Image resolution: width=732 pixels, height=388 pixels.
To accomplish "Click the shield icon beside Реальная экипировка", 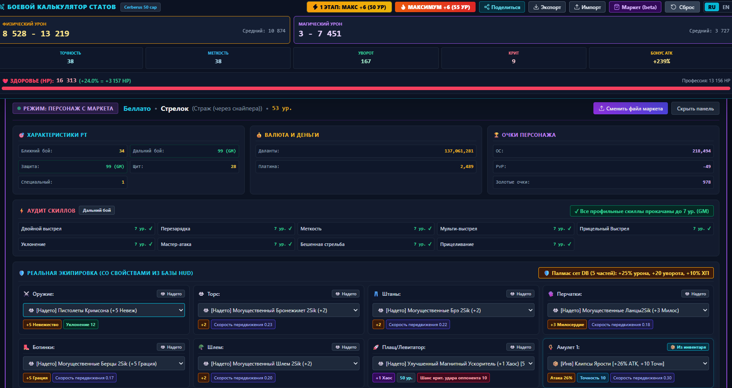I will point(22,273).
